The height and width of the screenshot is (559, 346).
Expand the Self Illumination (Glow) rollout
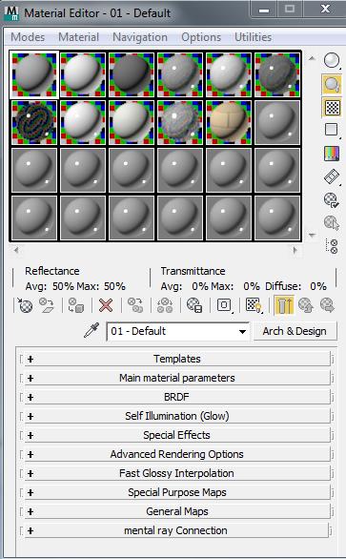[177, 416]
